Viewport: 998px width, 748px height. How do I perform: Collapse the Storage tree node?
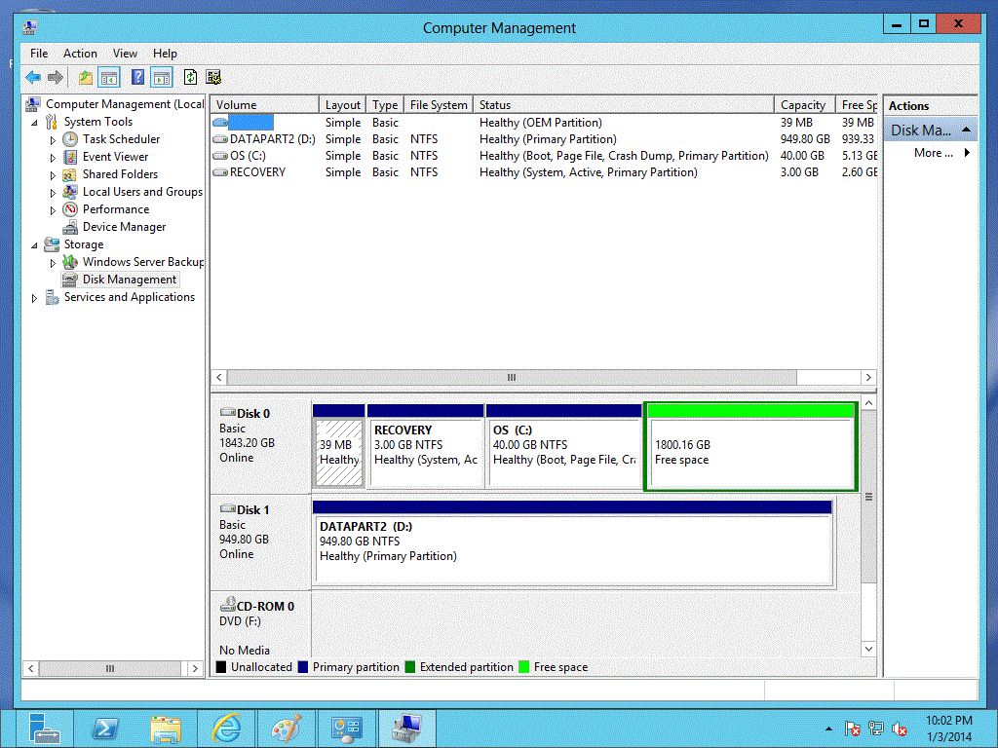coord(36,245)
